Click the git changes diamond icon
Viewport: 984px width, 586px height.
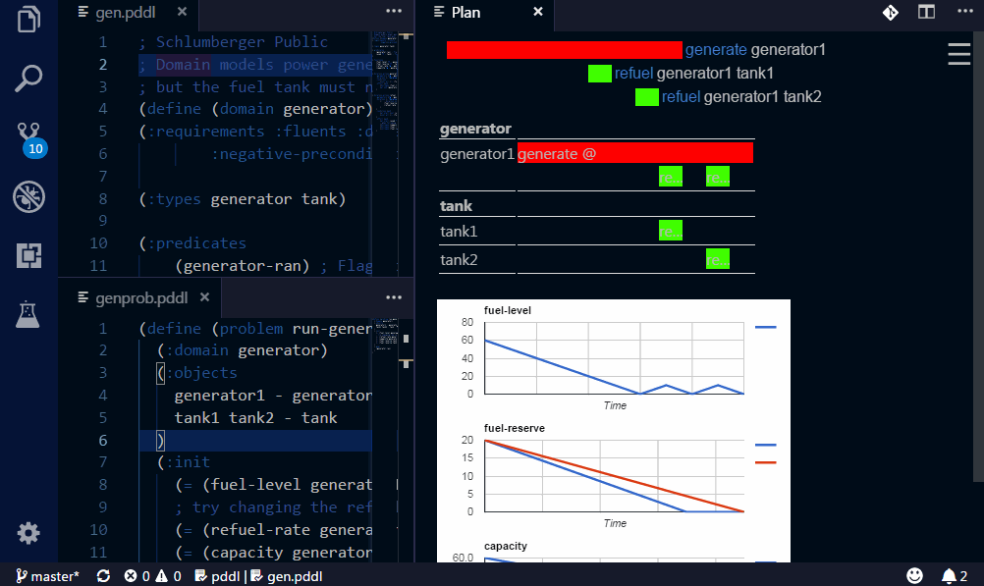[x=891, y=12]
